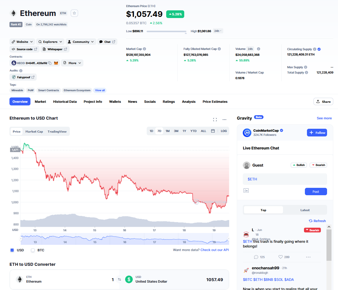The image size is (338, 290).
Task: Copy the HECO contract address
Action: 50,63
